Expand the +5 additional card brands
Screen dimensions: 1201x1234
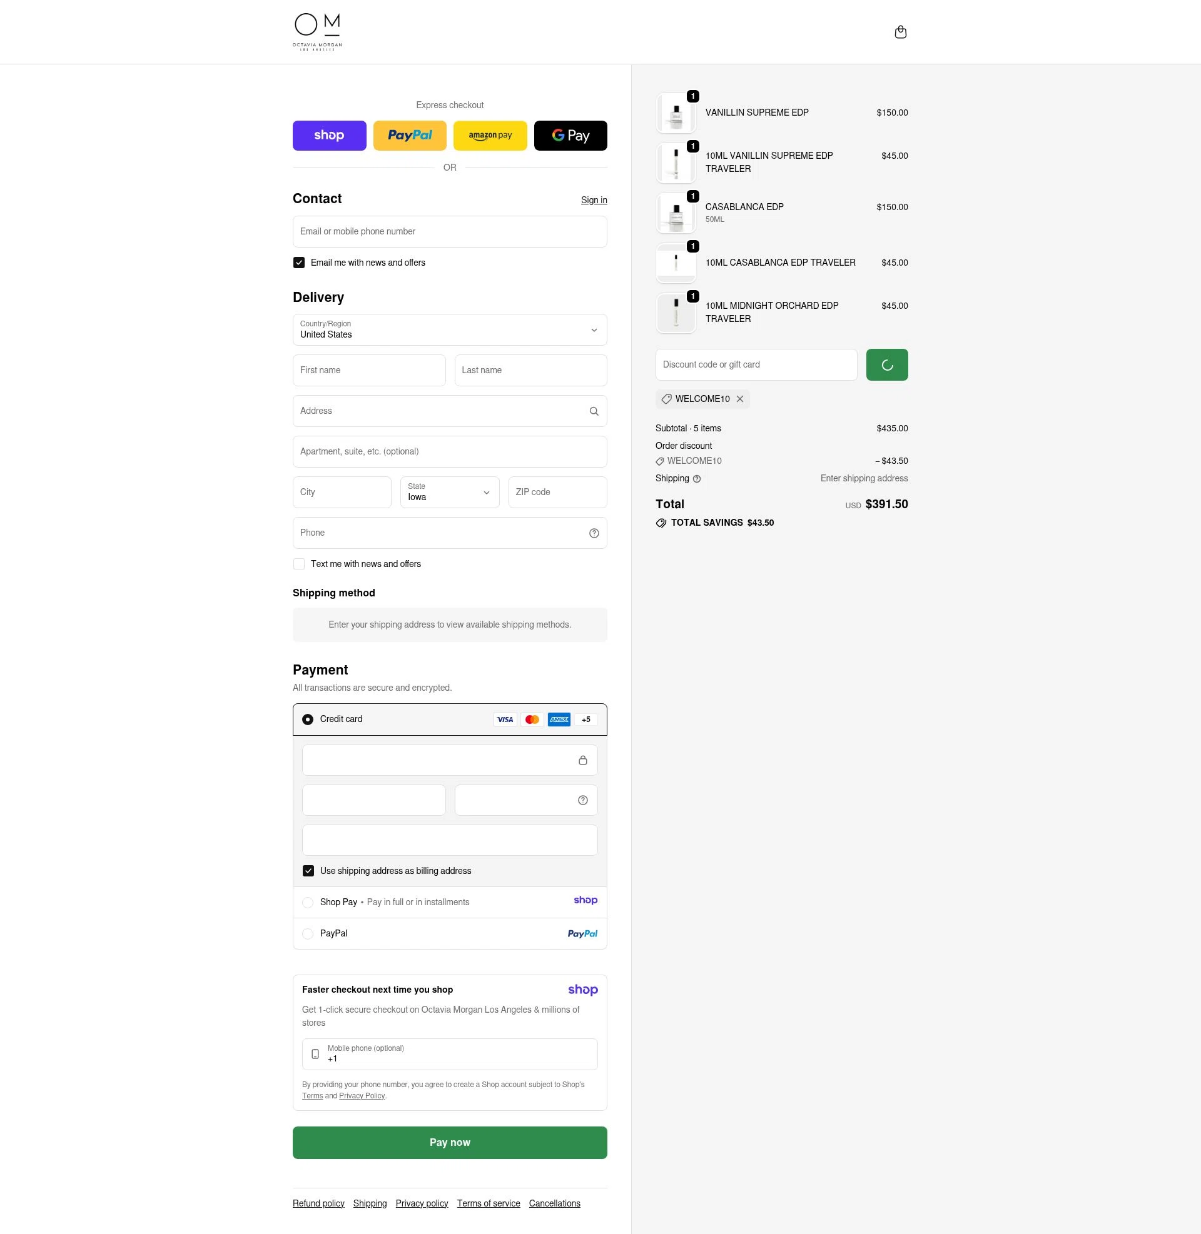tap(585, 719)
